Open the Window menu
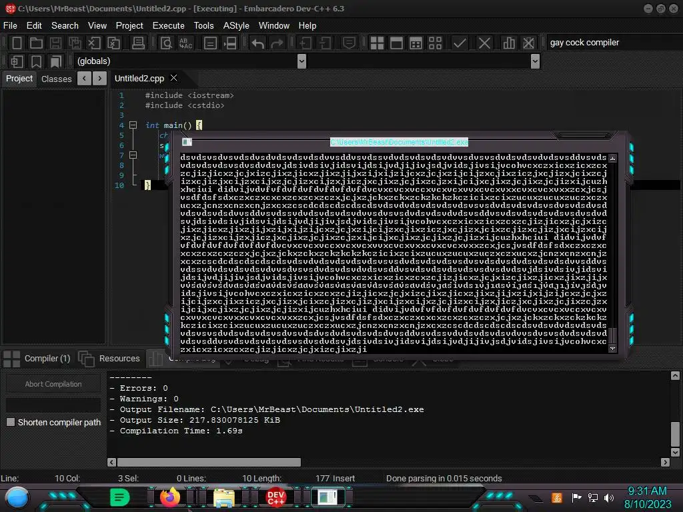683x512 pixels. click(x=274, y=26)
